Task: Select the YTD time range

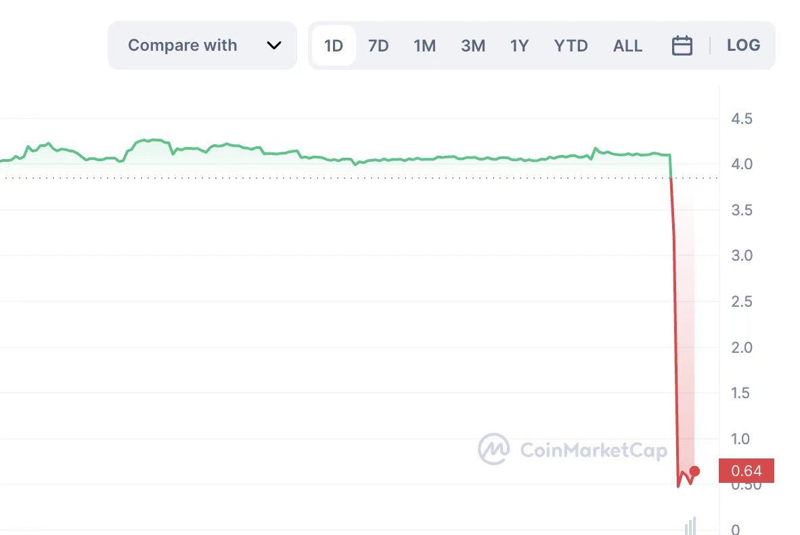Action: pyautogui.click(x=571, y=45)
